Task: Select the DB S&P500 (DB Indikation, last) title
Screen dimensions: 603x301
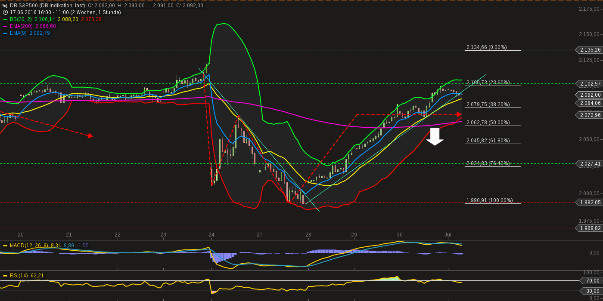Action: pos(47,6)
